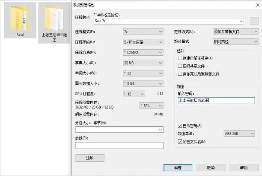The image size is (262, 176).
Task: Open help with the 帮助 button
Action: point(244,168)
